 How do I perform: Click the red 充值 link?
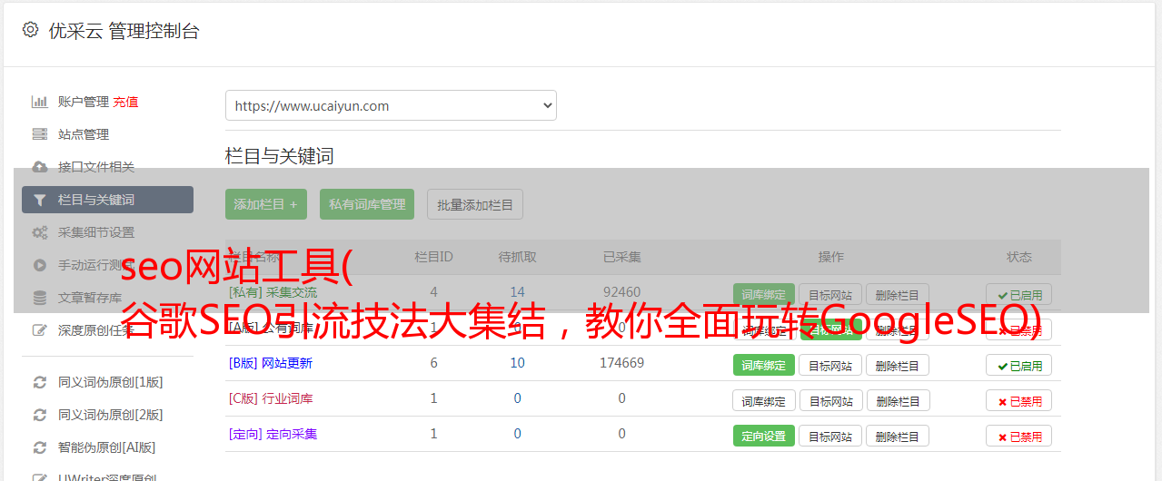(x=126, y=102)
